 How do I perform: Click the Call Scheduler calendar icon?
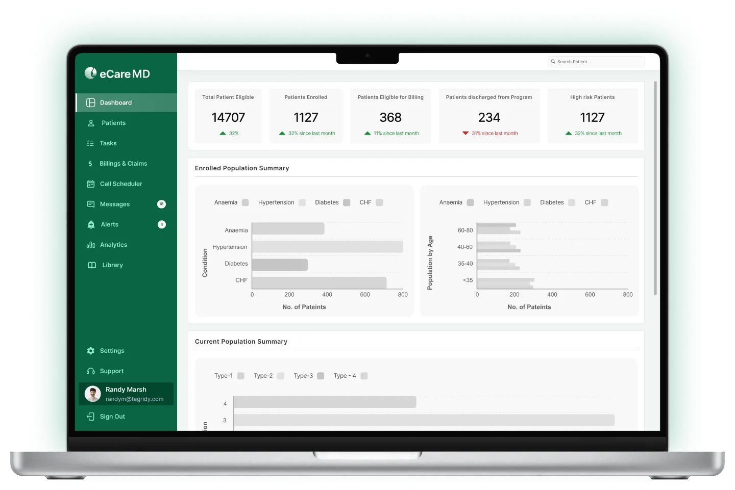[91, 184]
